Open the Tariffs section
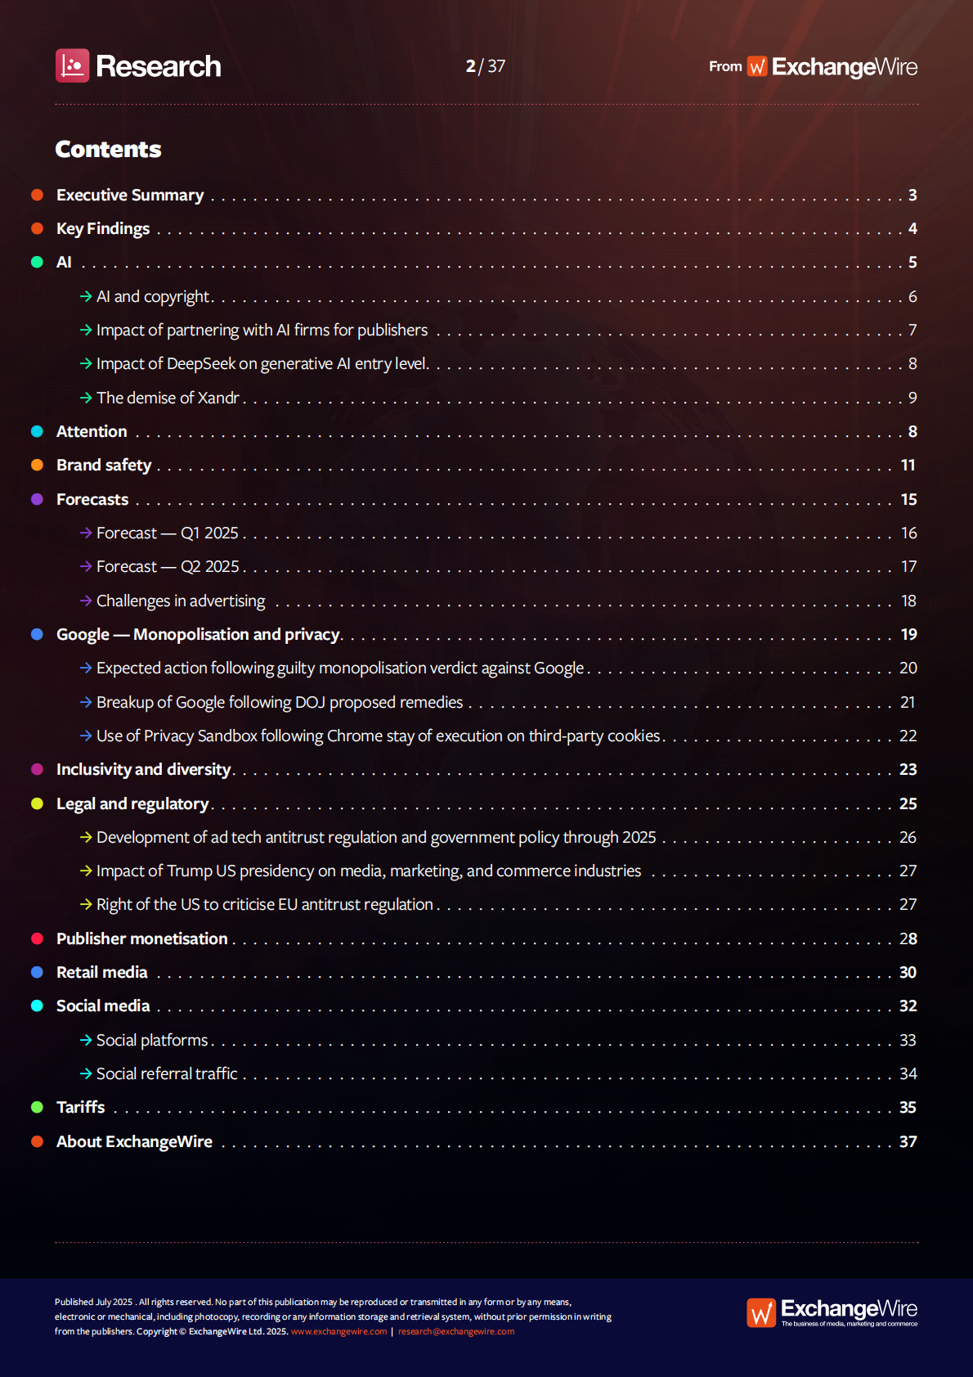The image size is (973, 1377). [x=80, y=1108]
